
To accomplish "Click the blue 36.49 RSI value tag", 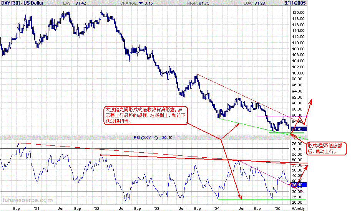I will tap(299, 185).
